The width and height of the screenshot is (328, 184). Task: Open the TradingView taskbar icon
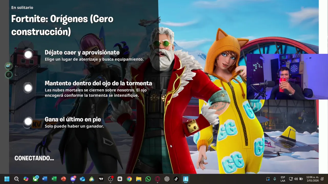click(x=101, y=179)
